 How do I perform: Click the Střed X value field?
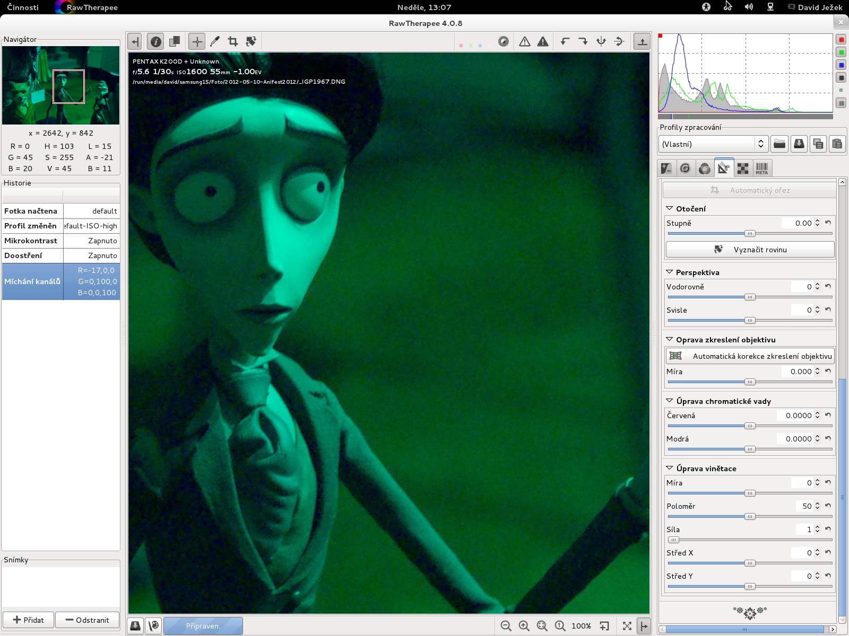click(x=802, y=553)
